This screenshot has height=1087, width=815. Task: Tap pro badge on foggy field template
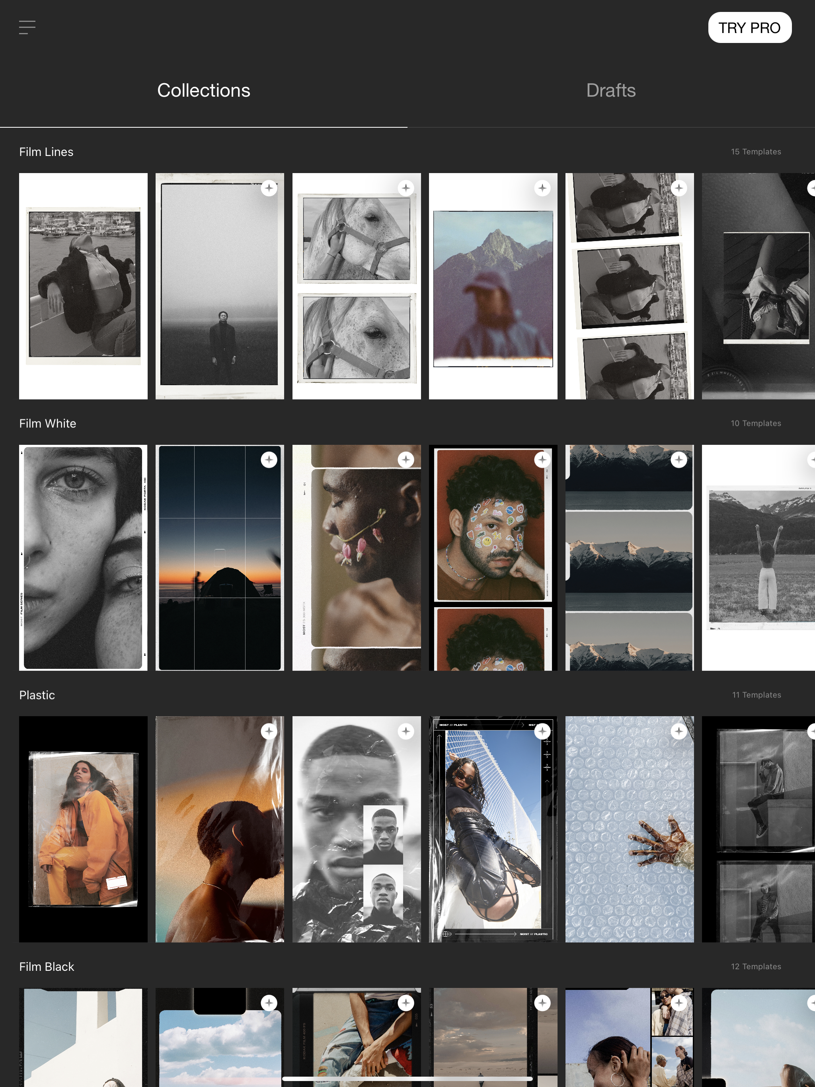pos(269,188)
